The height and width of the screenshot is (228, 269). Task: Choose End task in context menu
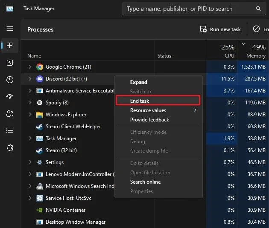tap(158, 101)
